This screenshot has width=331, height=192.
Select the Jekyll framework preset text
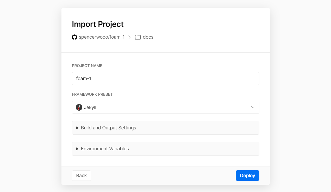(x=90, y=107)
